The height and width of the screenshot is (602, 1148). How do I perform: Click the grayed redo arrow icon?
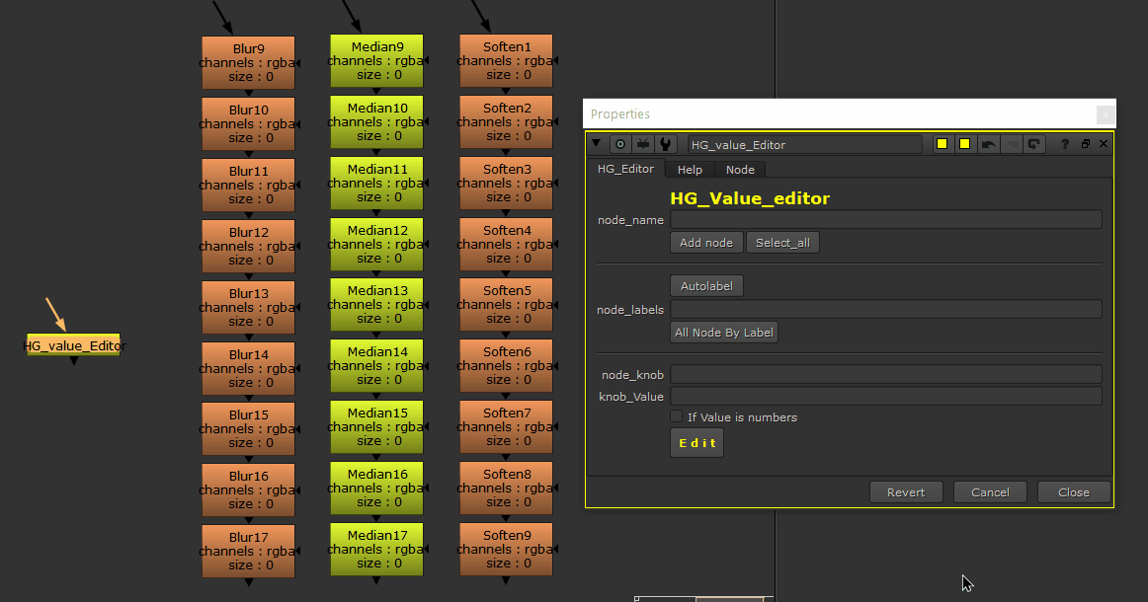1012,143
